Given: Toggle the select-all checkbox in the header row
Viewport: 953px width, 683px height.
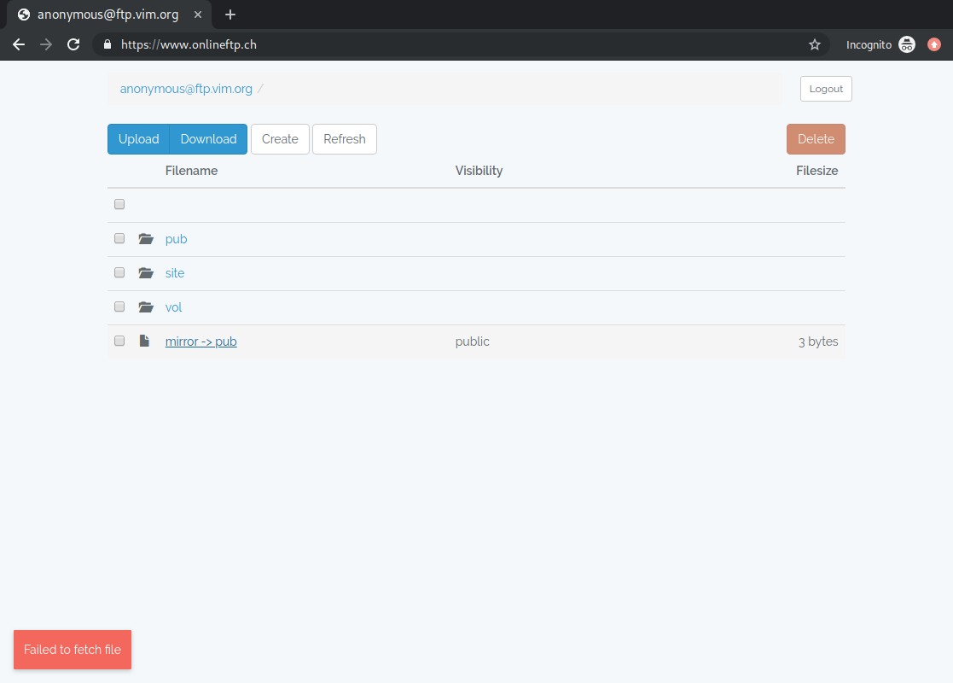Looking at the screenshot, I should point(119,204).
